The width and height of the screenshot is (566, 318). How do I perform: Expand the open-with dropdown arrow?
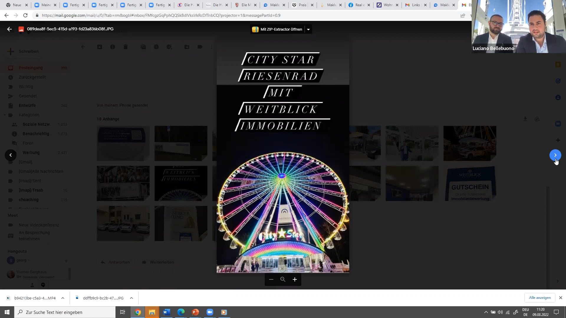coord(308,29)
